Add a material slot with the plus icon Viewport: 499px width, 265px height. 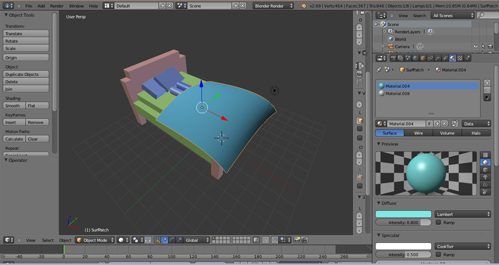[487, 83]
